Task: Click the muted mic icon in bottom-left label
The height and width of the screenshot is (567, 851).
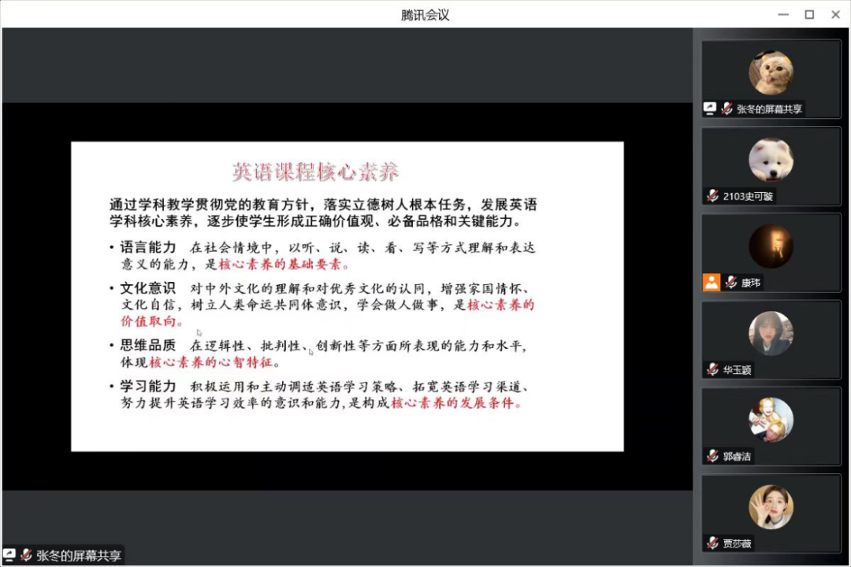Action: pos(26,555)
